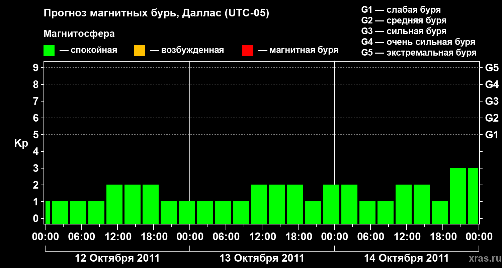Click the Kp axis value '7'
Image resolution: width=502 pixels, height=268 pixels.
click(x=36, y=101)
